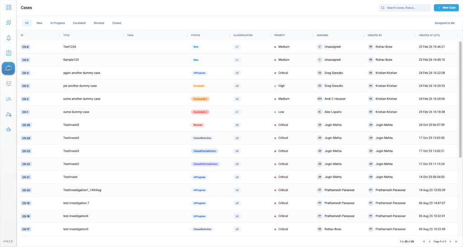Viewport: 463px width, 247px height.
Task: Sort by the Assignee column header
Action: (322, 35)
